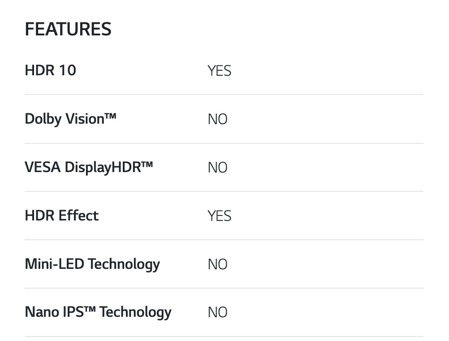Click the NO value for Nano IPS Technology
The height and width of the screenshot is (341, 449).
(217, 312)
